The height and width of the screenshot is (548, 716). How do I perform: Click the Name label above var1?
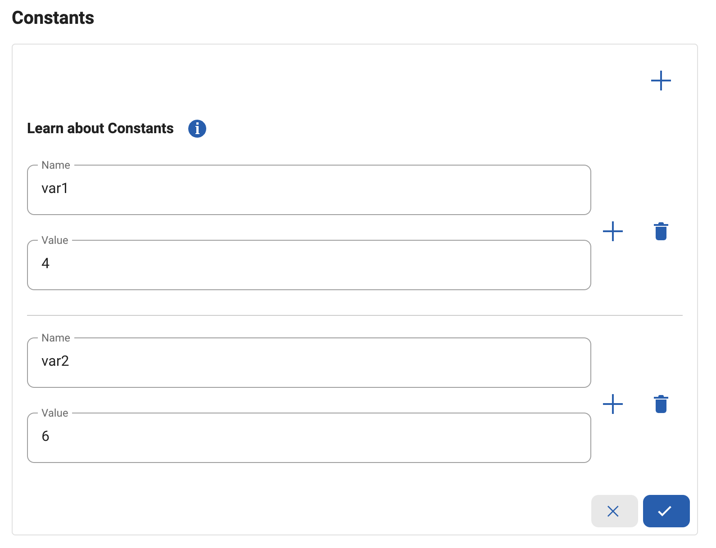[56, 165]
